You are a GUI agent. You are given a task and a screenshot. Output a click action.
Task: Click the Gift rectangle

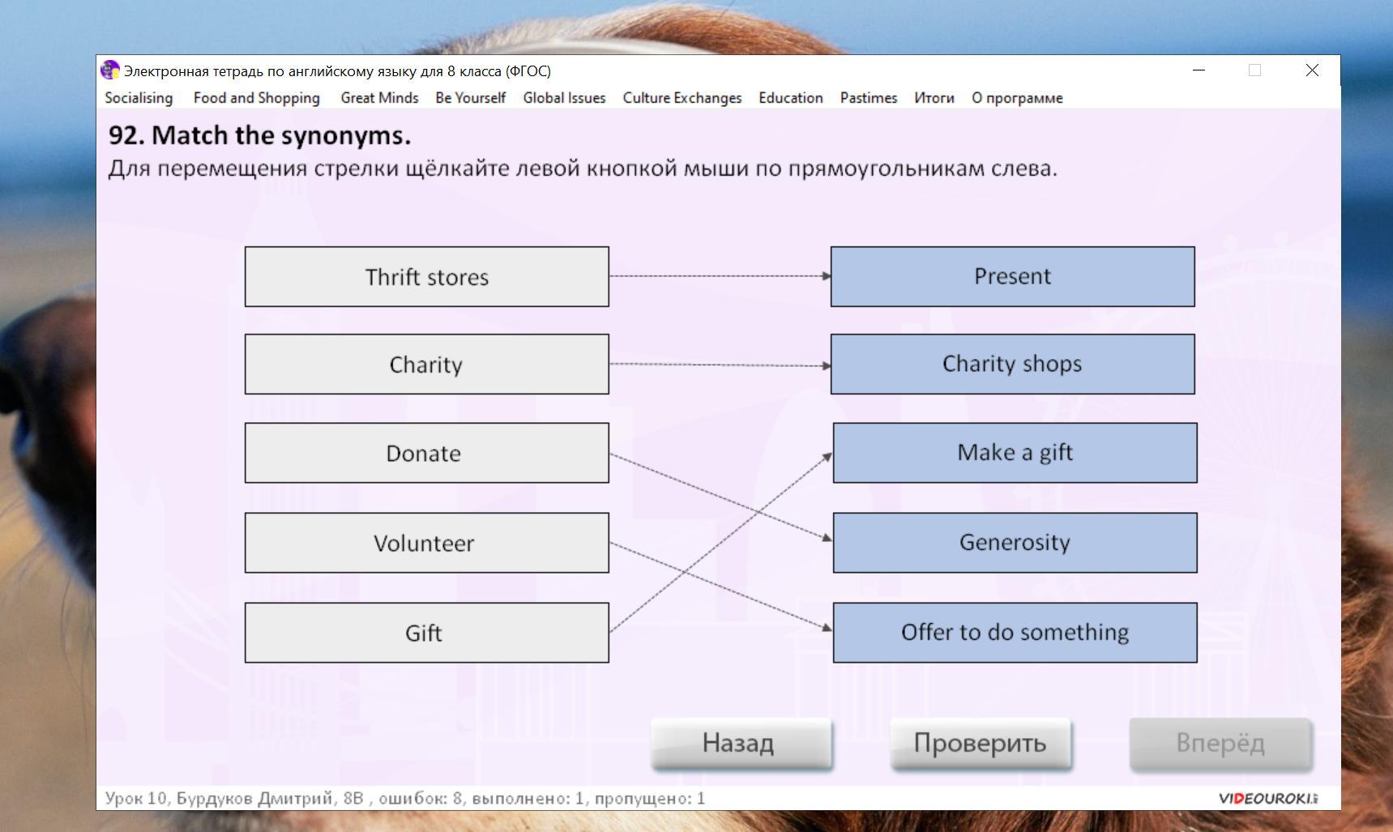(x=427, y=633)
